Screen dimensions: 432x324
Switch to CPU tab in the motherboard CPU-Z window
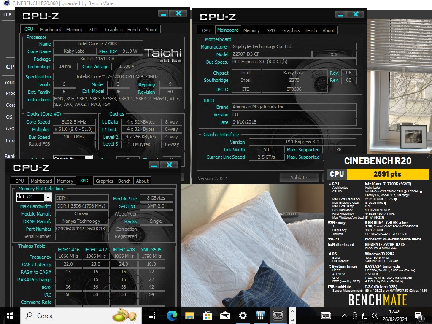[x=206, y=30]
